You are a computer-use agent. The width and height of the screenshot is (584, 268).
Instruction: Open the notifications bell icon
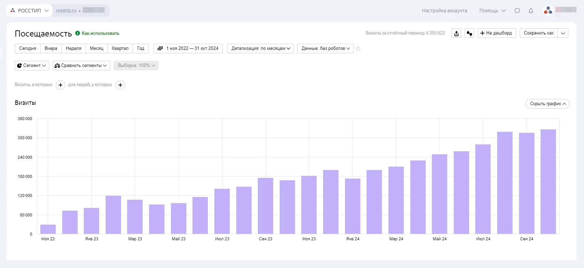click(x=531, y=11)
